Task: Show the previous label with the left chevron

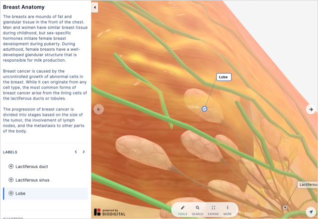Action: click(x=76, y=152)
